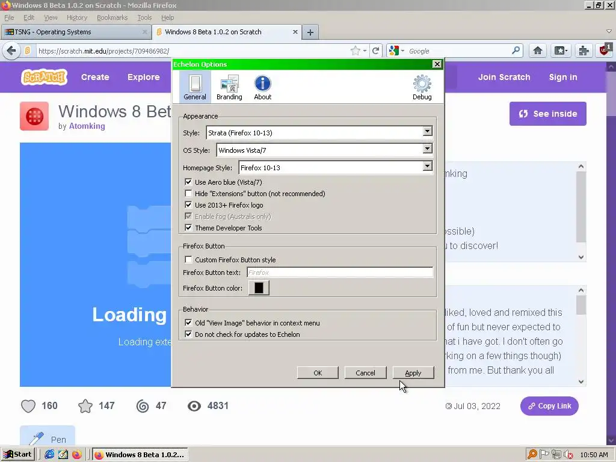Click the See inside button
Viewport: 616px width, 462px height.
(547, 114)
